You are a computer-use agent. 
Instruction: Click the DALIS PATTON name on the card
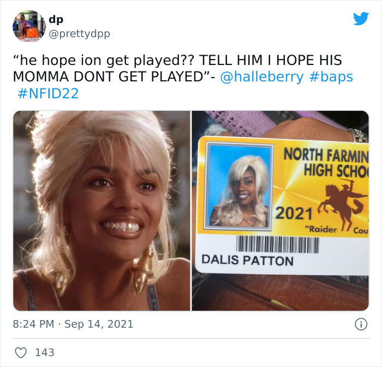point(248,260)
